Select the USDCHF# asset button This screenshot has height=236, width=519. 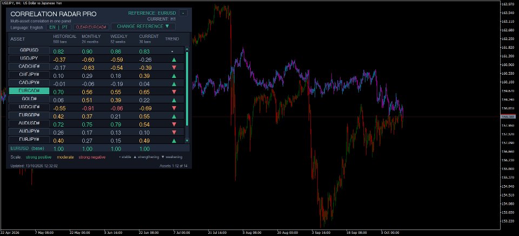point(29,107)
